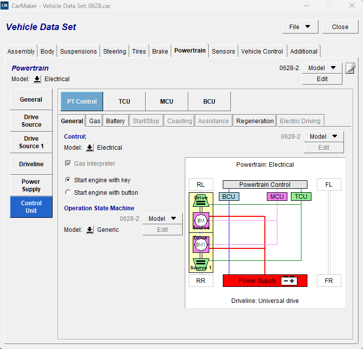Screen dimensions: 363x349
Task: Select the General sub-tab under PT Control
Action: tap(72, 121)
